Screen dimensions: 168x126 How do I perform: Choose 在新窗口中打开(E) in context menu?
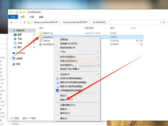(77, 44)
